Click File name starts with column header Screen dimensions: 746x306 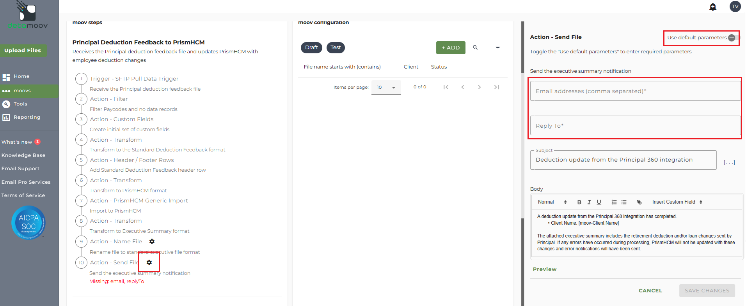pos(342,67)
